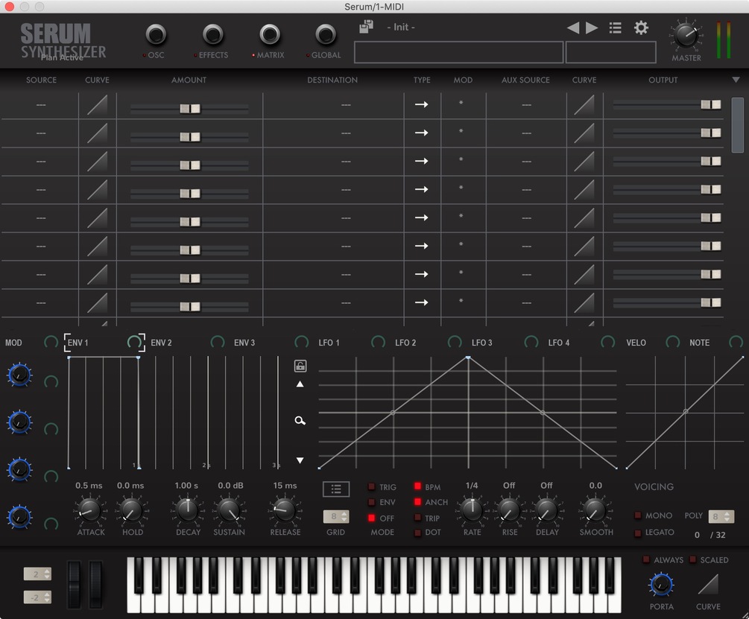Screen dimensions: 749x619
Task: Switch to the GLOBAL page
Action: (x=325, y=35)
